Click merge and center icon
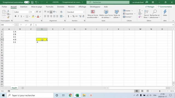The width and height of the screenshot is (175, 98). [x=61, y=16]
